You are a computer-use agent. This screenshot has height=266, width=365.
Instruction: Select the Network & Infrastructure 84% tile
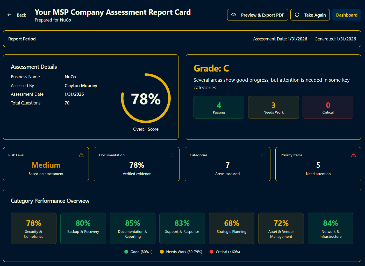point(331,228)
